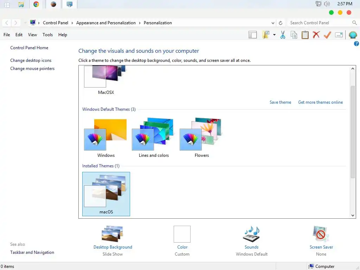Click the round landscape taskbar icon
Image resolution: width=360 pixels, height=270 pixels.
53,4
